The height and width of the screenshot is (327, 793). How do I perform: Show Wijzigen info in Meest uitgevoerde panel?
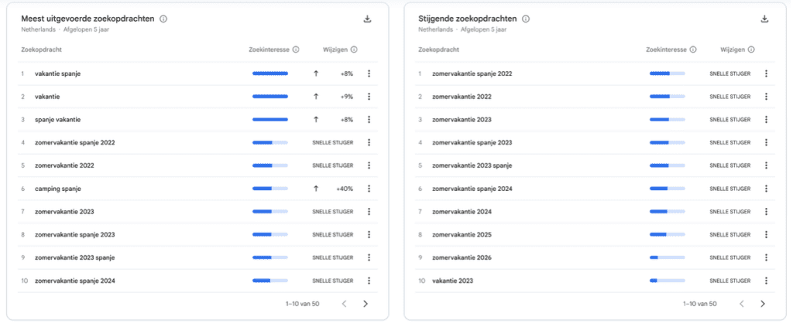[354, 49]
